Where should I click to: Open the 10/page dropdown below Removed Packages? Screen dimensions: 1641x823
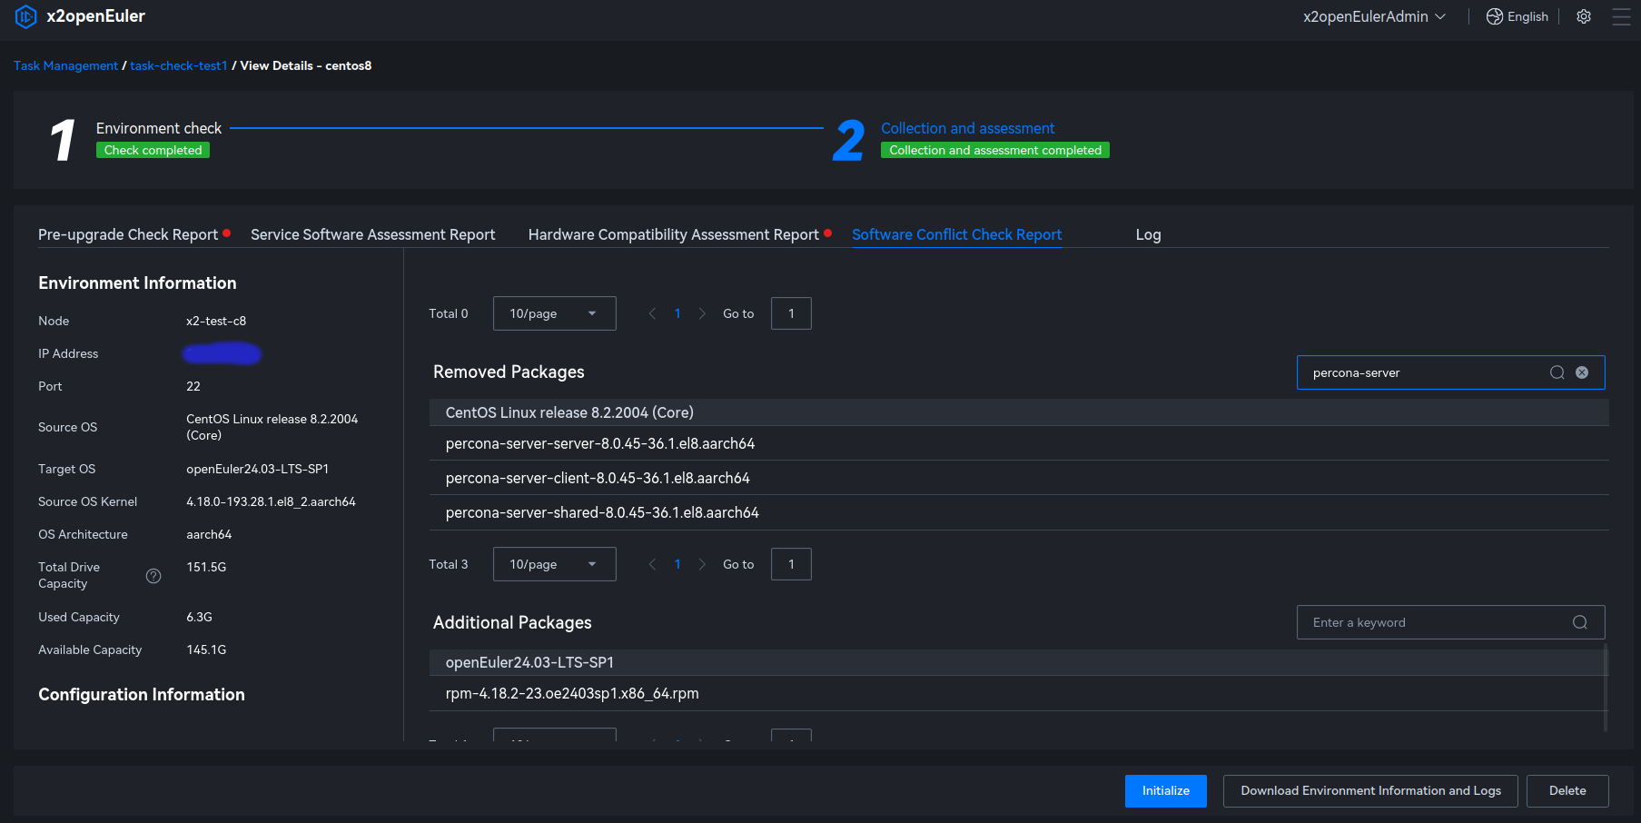554,564
